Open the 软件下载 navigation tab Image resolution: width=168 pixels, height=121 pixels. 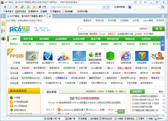pos(28,39)
